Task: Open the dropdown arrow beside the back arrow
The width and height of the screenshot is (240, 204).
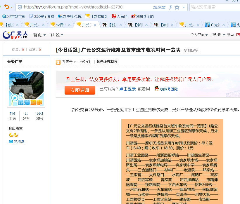Action: click(x=11, y=7)
